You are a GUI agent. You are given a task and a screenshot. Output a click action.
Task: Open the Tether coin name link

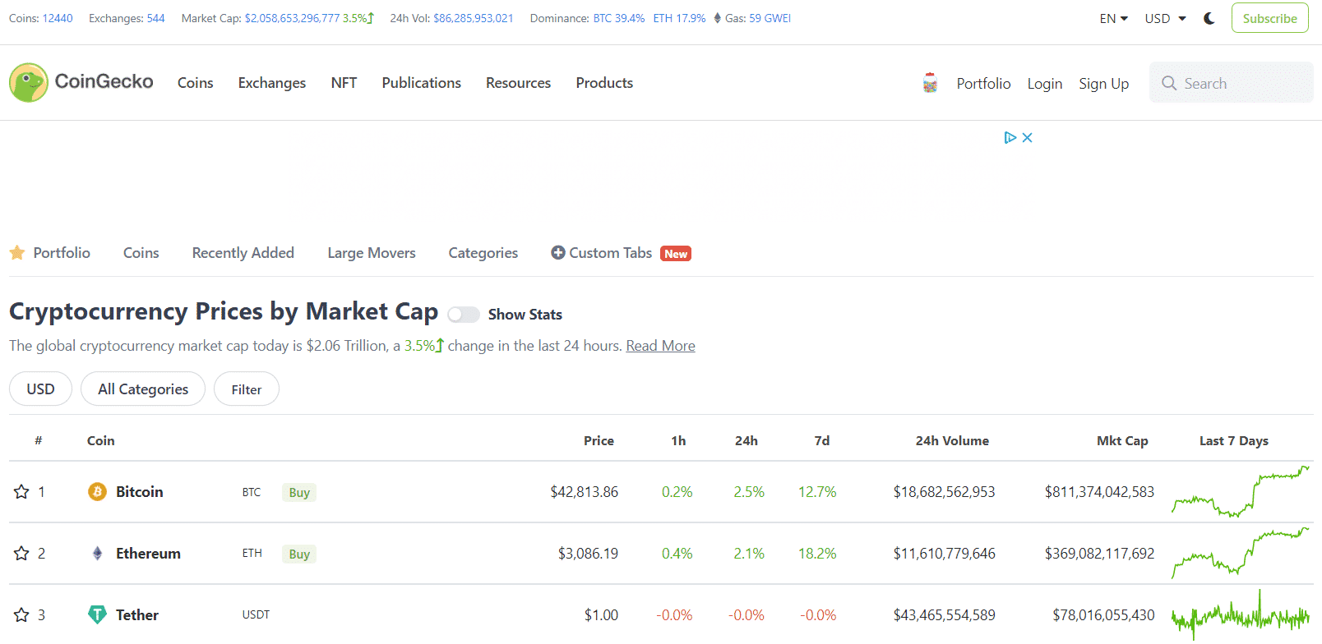137,615
